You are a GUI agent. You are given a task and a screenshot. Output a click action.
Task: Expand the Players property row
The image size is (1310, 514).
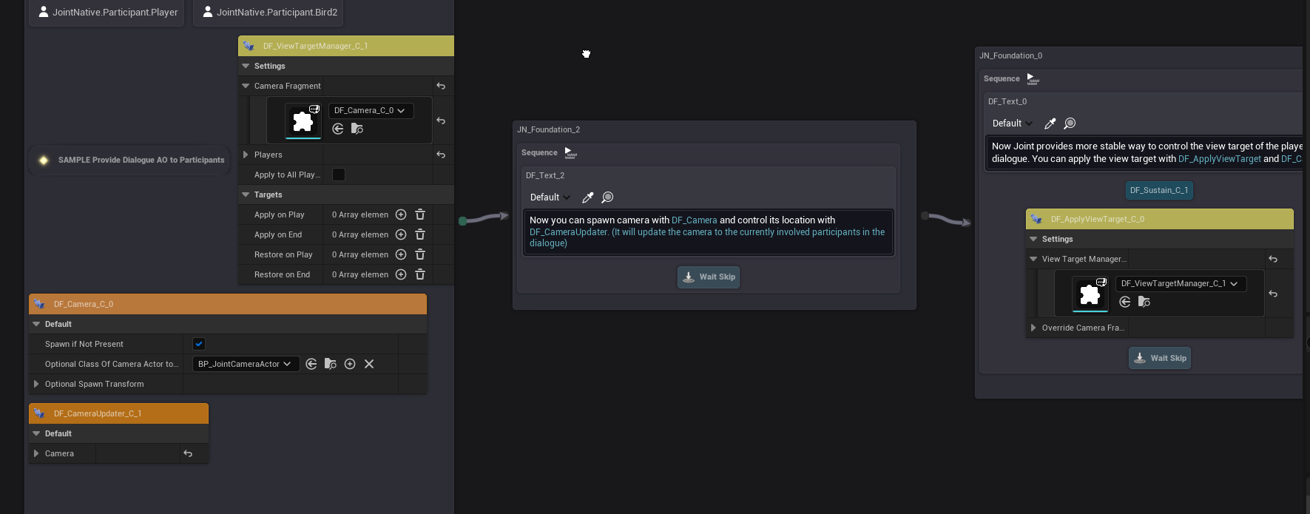246,155
